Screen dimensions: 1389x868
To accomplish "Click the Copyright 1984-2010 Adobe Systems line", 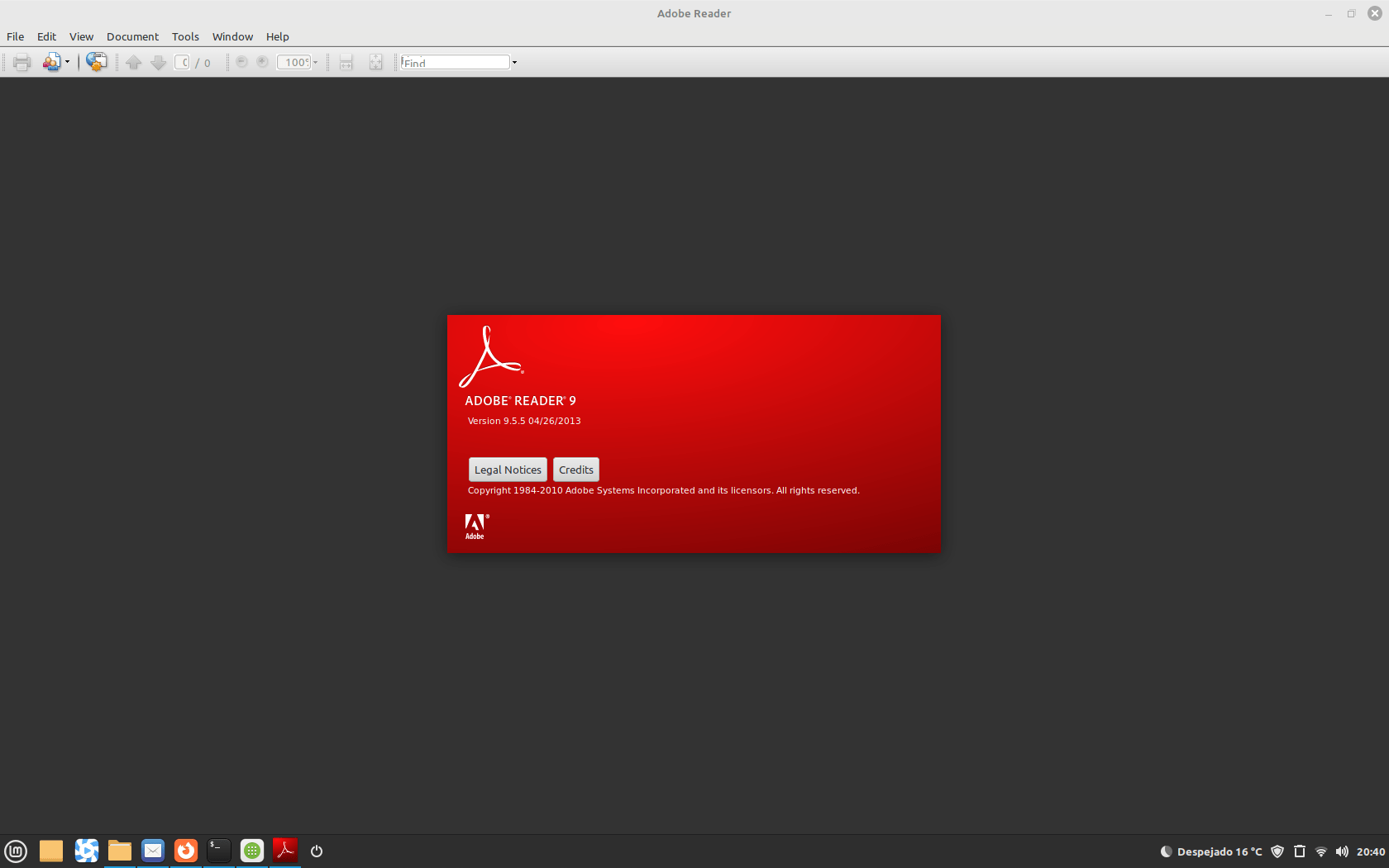I will (663, 490).
